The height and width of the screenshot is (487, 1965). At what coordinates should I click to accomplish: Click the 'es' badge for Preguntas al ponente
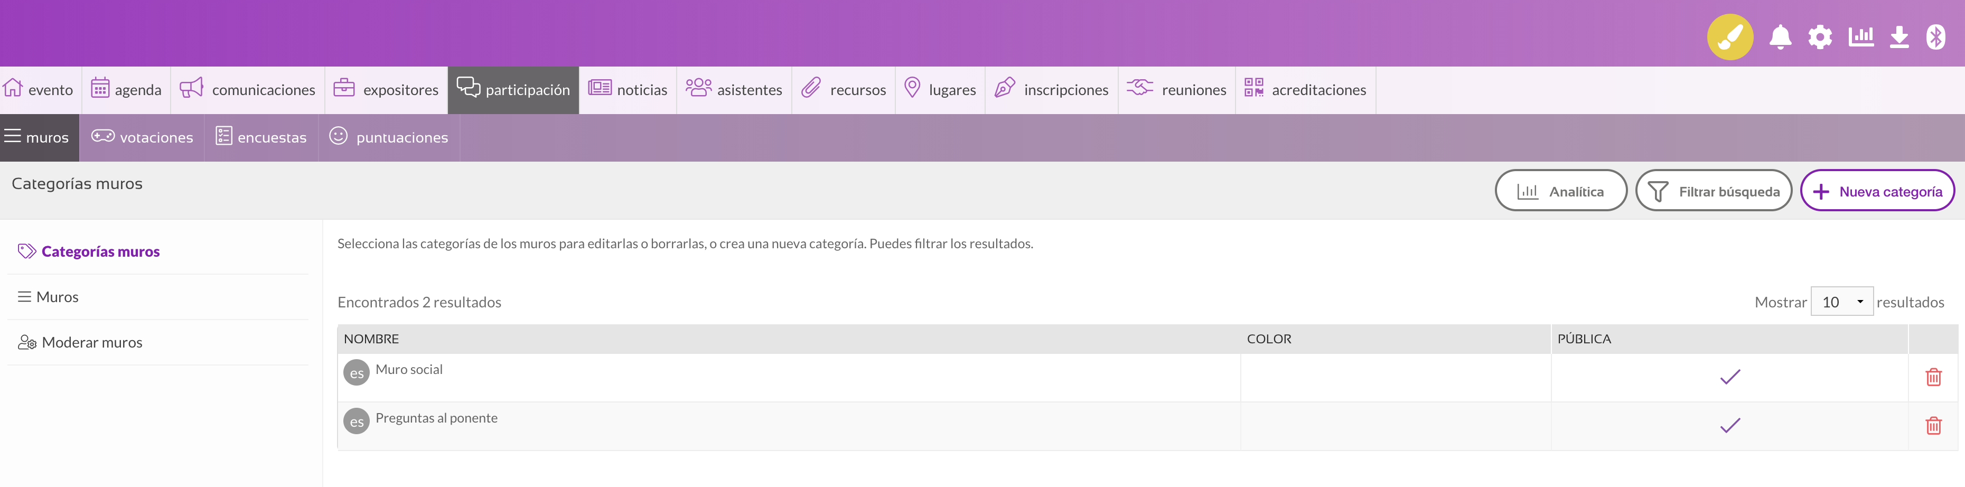356,422
